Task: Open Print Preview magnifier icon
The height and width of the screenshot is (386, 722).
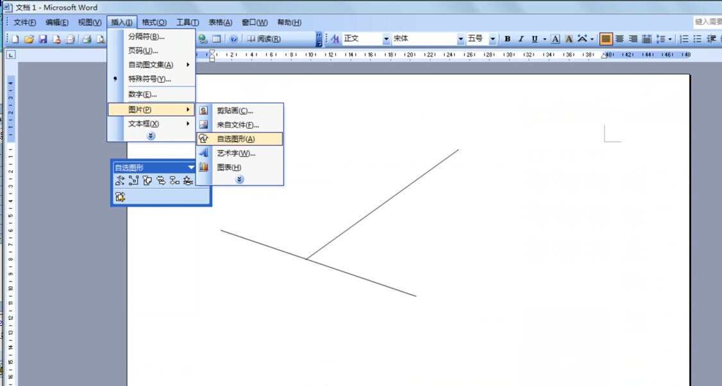Action: pos(101,39)
